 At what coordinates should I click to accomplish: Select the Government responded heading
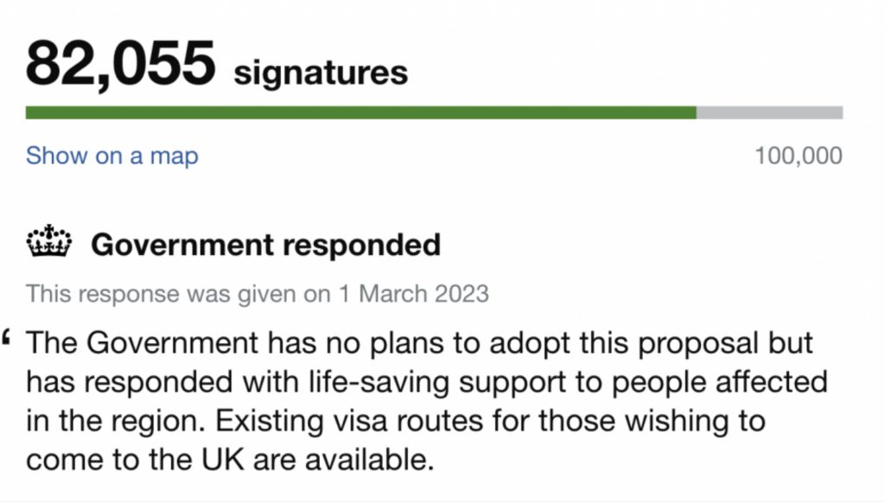pos(266,245)
